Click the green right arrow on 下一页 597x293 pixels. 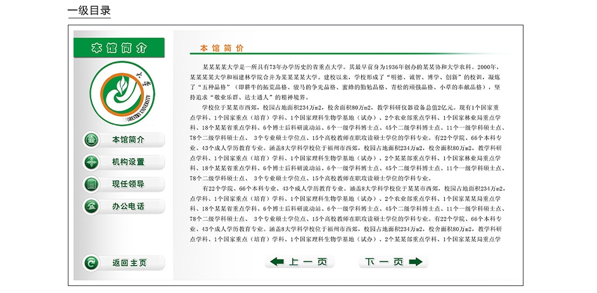pyautogui.click(x=415, y=262)
